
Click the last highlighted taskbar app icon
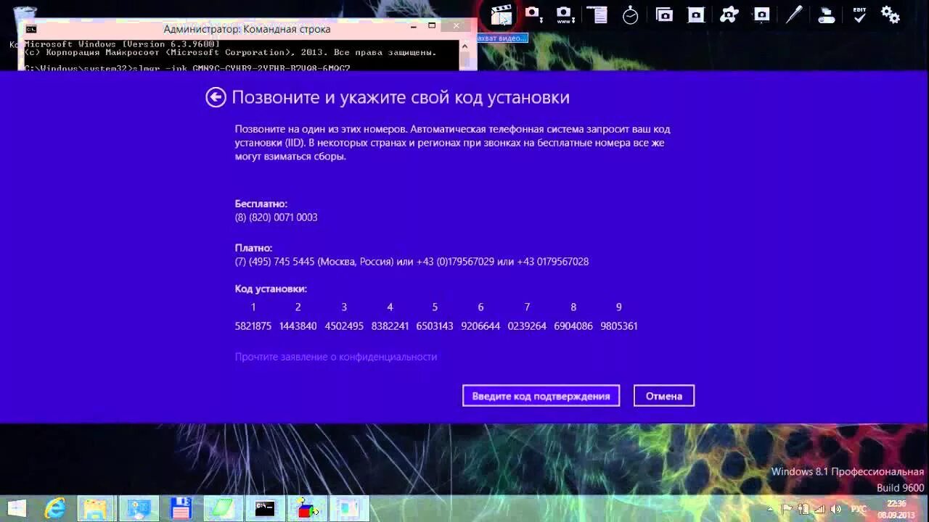coord(350,508)
